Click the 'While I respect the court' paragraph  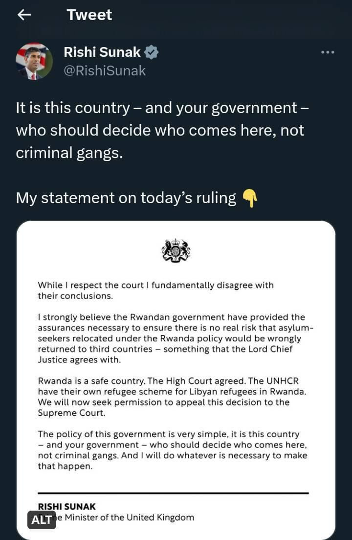tap(156, 290)
